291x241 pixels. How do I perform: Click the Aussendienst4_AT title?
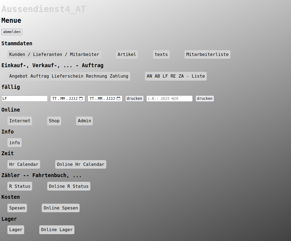point(44,9)
